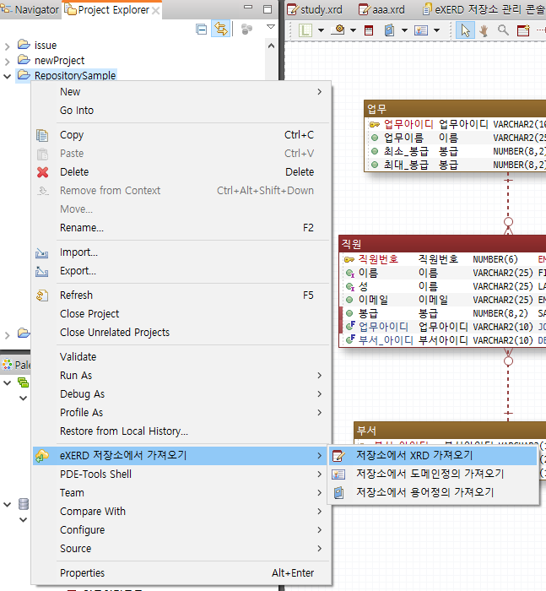Viewport: 546px width, 591px height.
Task: Choose Go Into from context menu
Action: click(181, 111)
